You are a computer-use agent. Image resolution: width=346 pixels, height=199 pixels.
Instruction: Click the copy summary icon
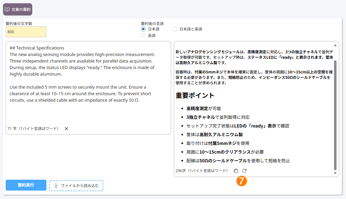click(x=236, y=171)
